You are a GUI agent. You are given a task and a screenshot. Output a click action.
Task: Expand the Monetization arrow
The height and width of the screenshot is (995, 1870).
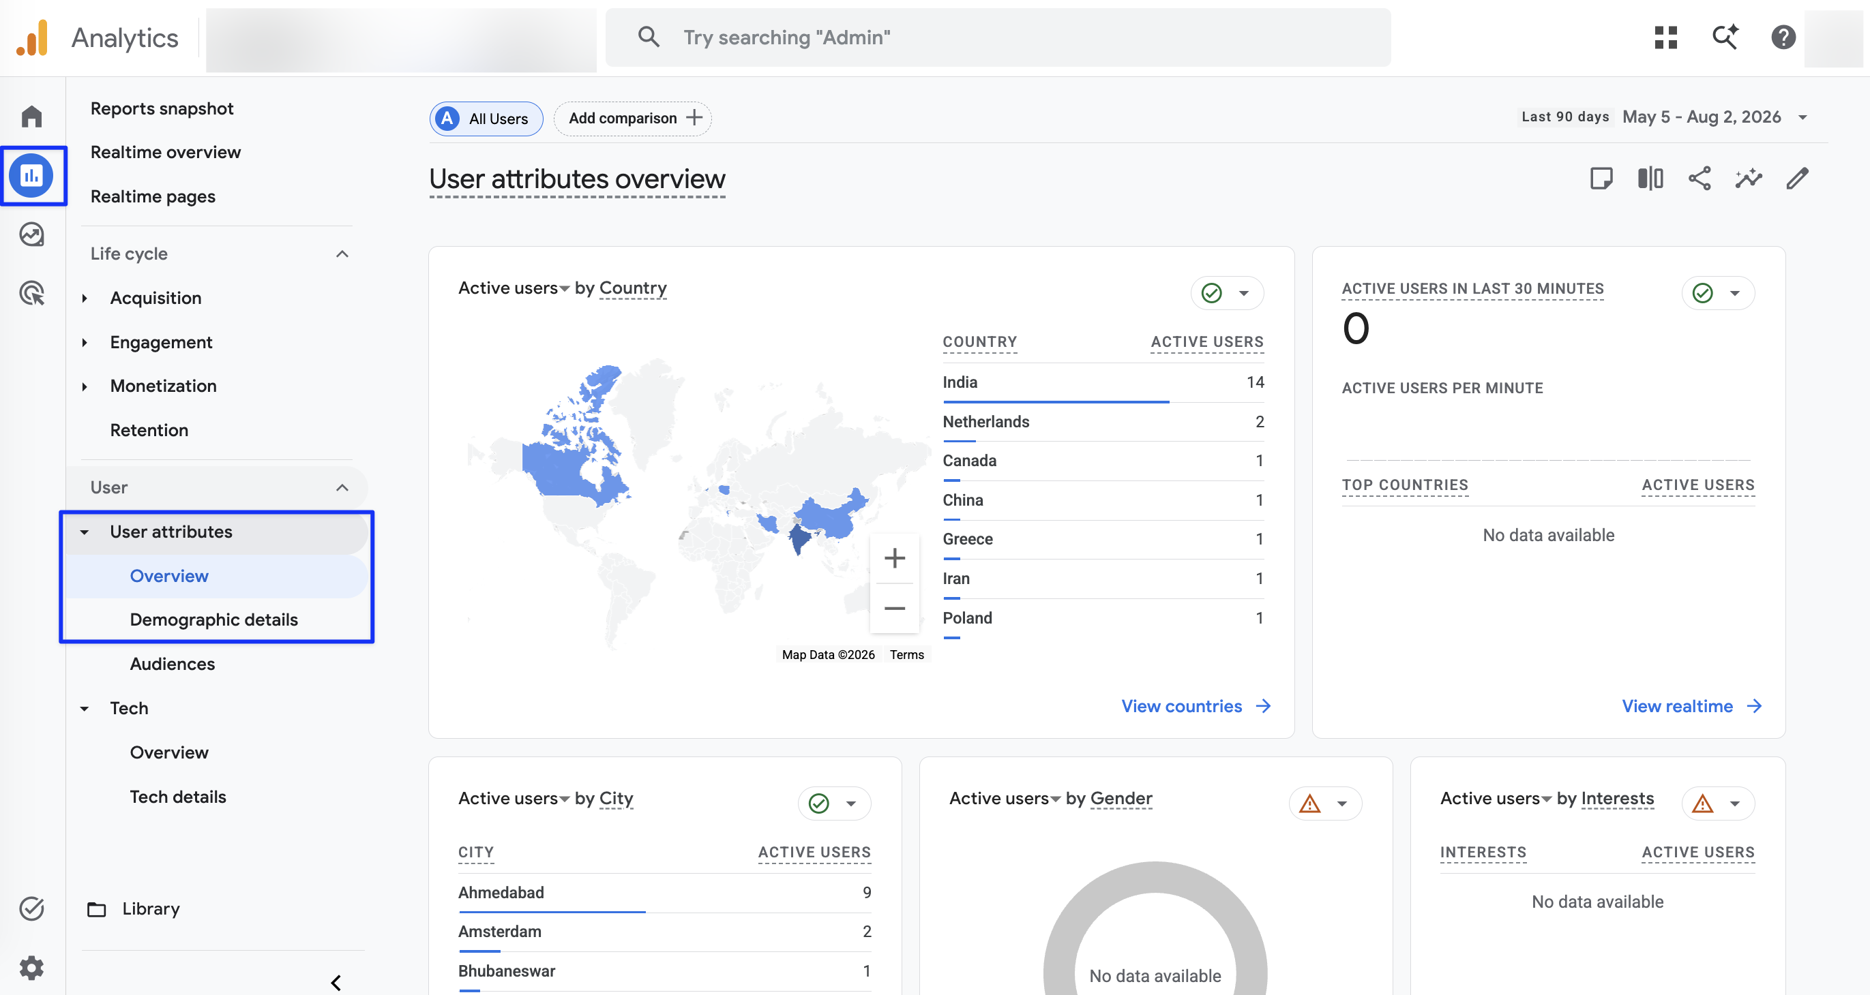[x=85, y=386]
